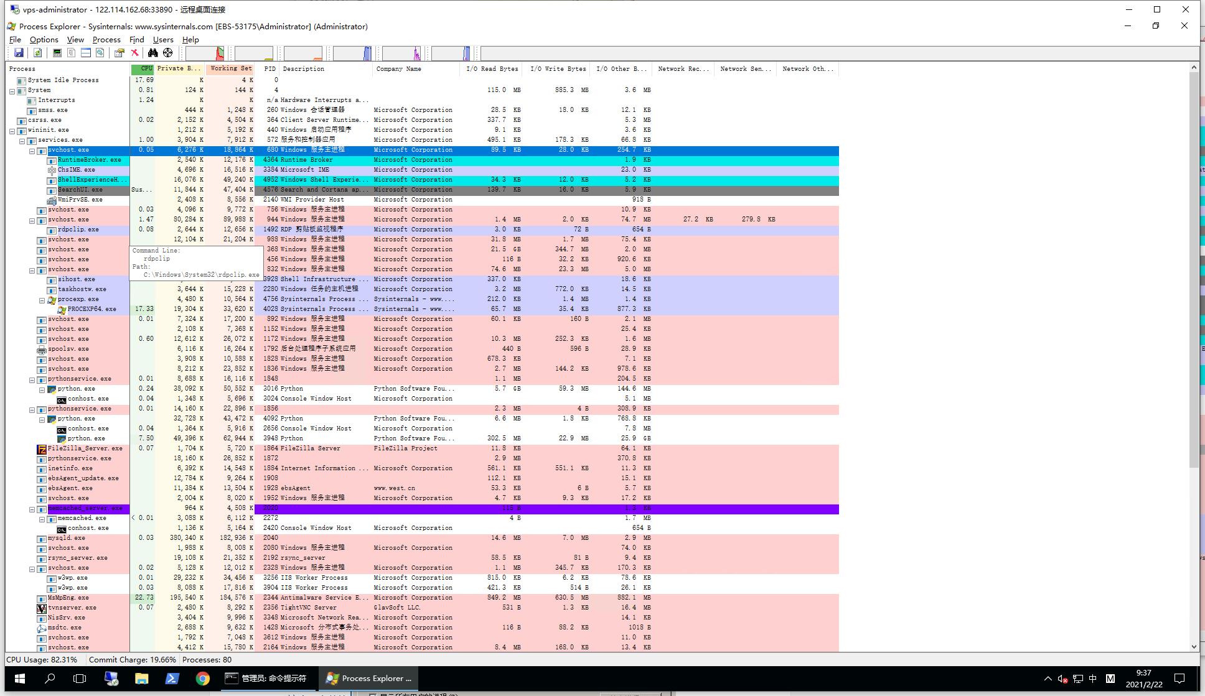Select the mysqld.exe process row
Screen dimensions: 1205x696
[x=422, y=538]
